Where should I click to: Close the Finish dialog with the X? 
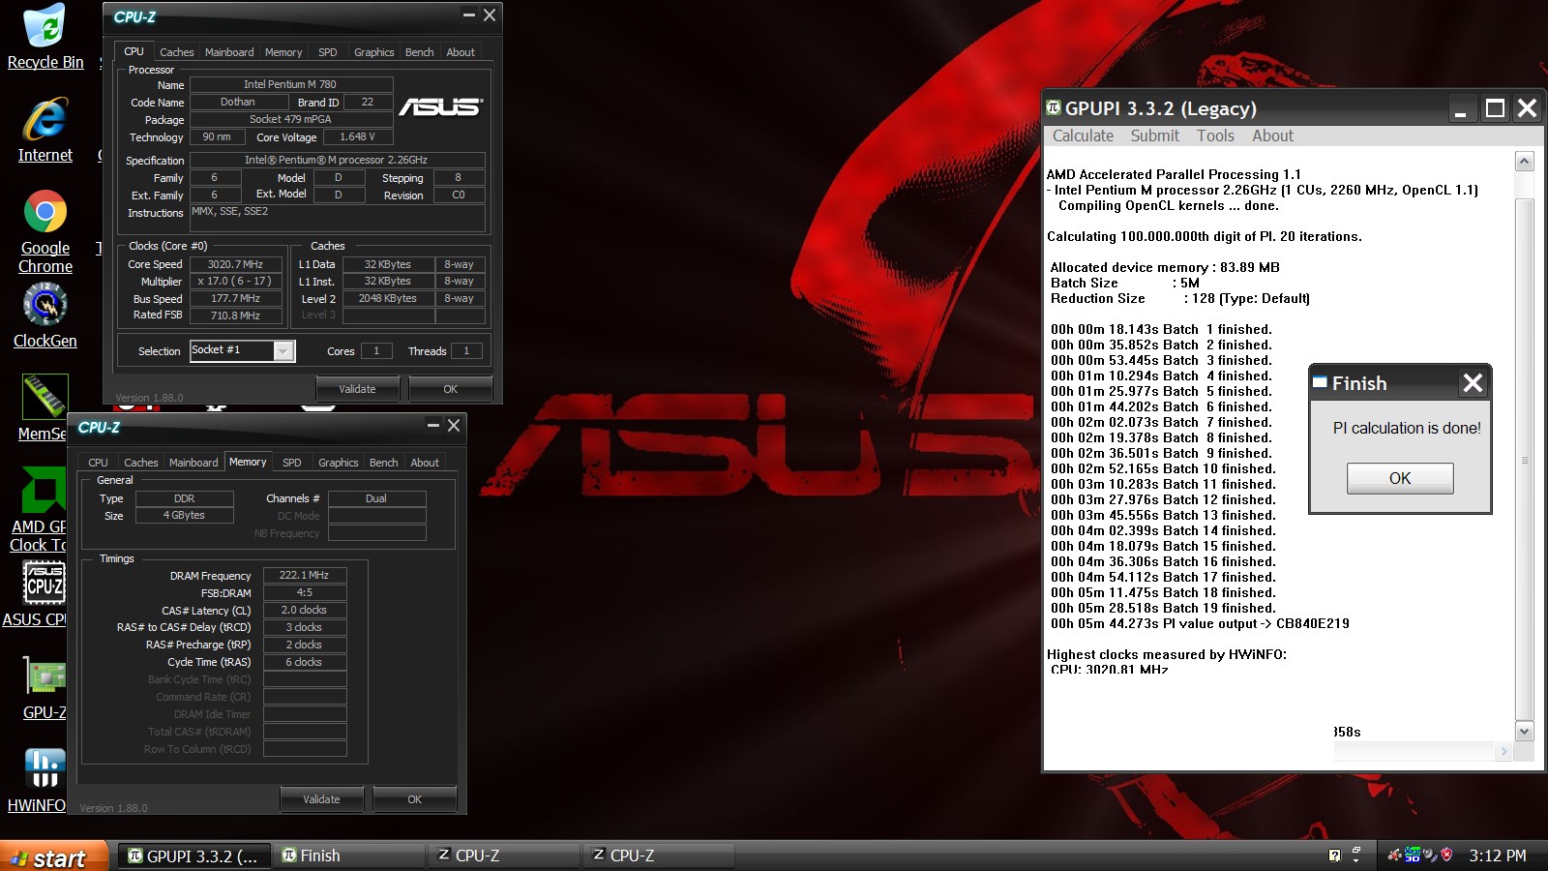point(1473,383)
